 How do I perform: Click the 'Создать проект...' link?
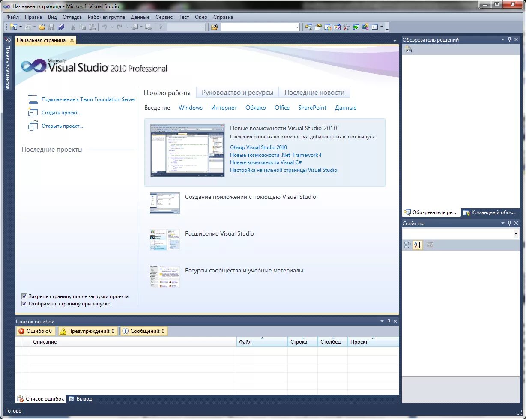coord(61,113)
